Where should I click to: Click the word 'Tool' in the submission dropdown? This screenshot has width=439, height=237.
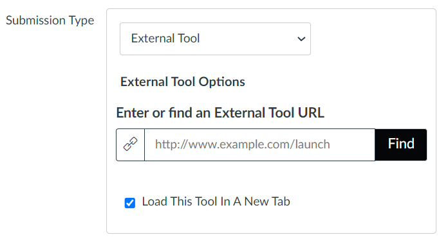(x=189, y=39)
